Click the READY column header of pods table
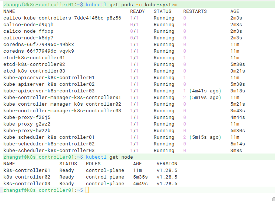This screenshot has width=275, height=201. (137, 11)
